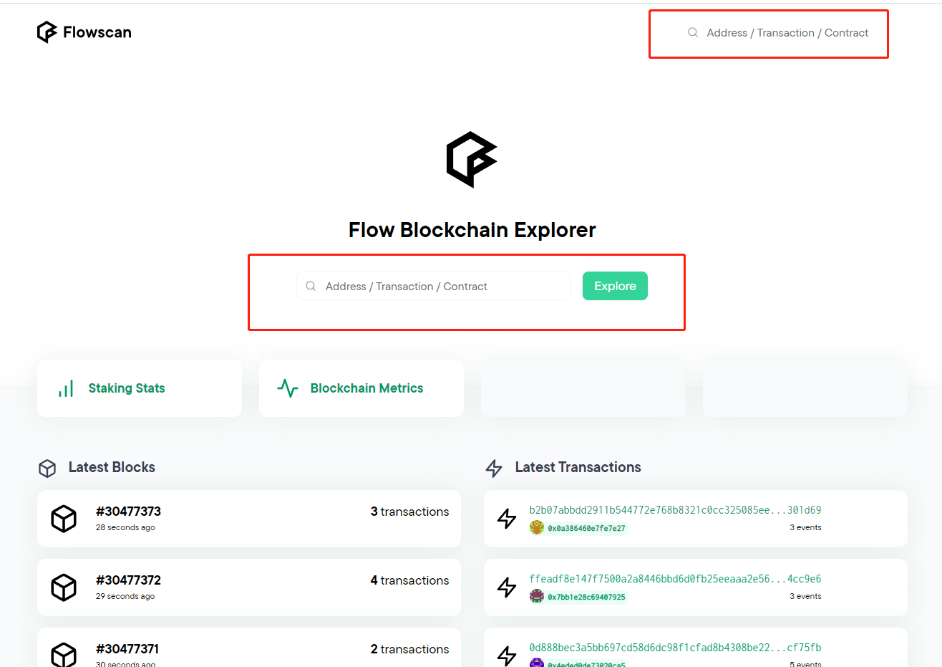Focus the header Address / Transaction search field

(x=787, y=33)
